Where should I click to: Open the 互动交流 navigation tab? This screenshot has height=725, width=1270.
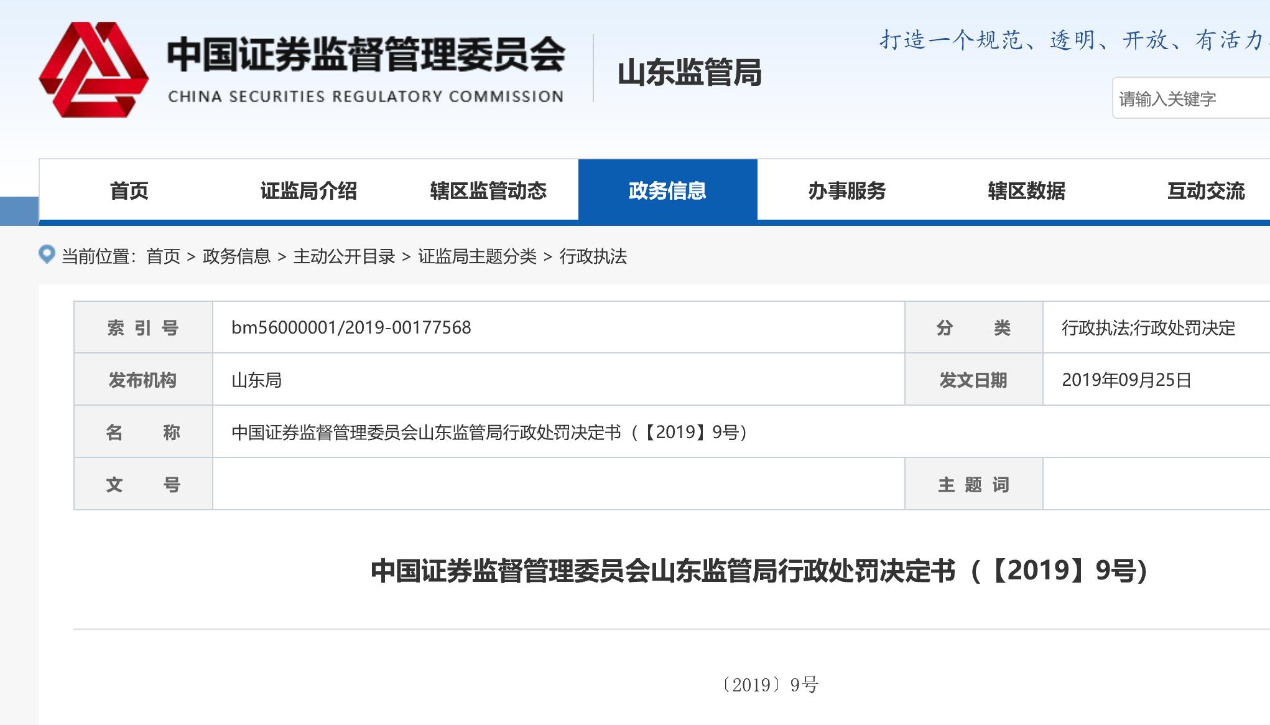[x=1206, y=190]
